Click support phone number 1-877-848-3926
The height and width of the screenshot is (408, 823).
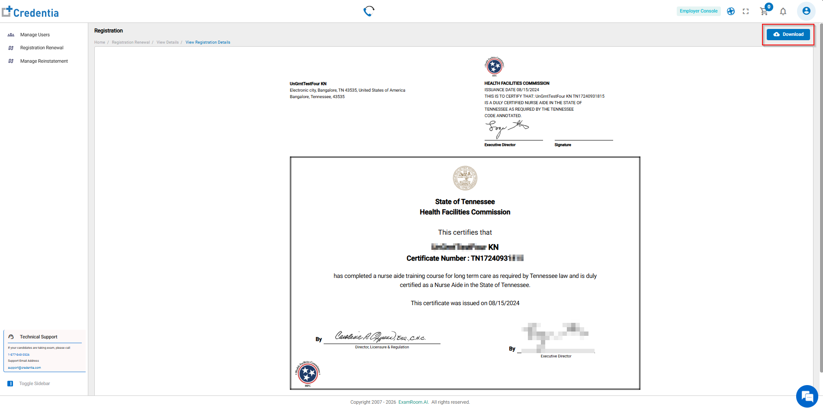pyautogui.click(x=19, y=354)
